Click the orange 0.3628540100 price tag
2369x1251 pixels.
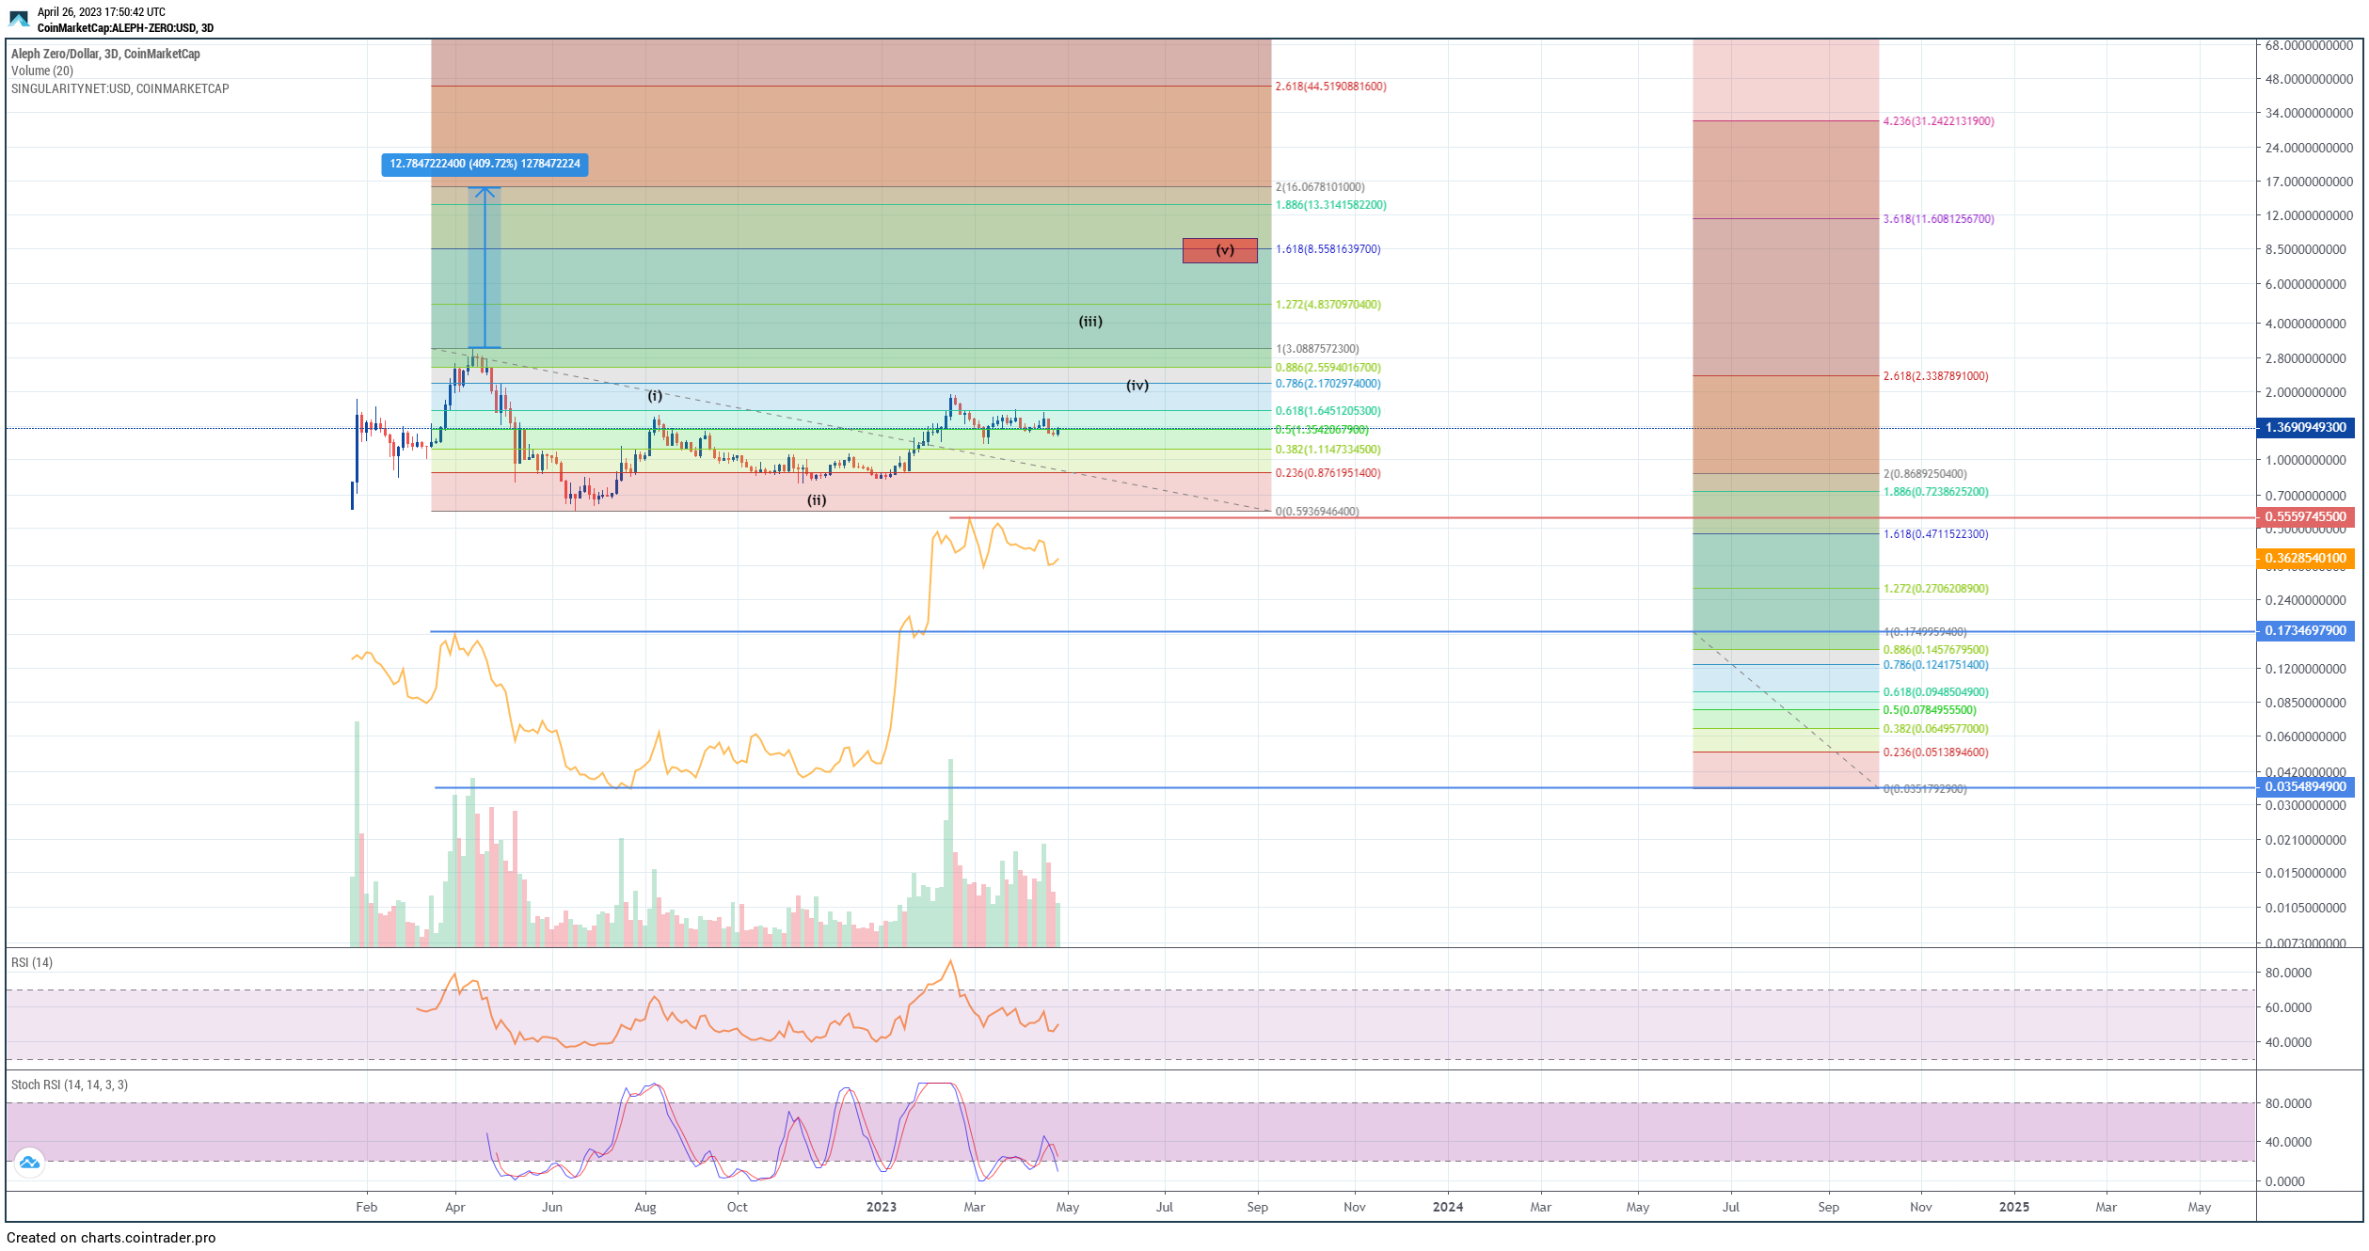click(2304, 559)
